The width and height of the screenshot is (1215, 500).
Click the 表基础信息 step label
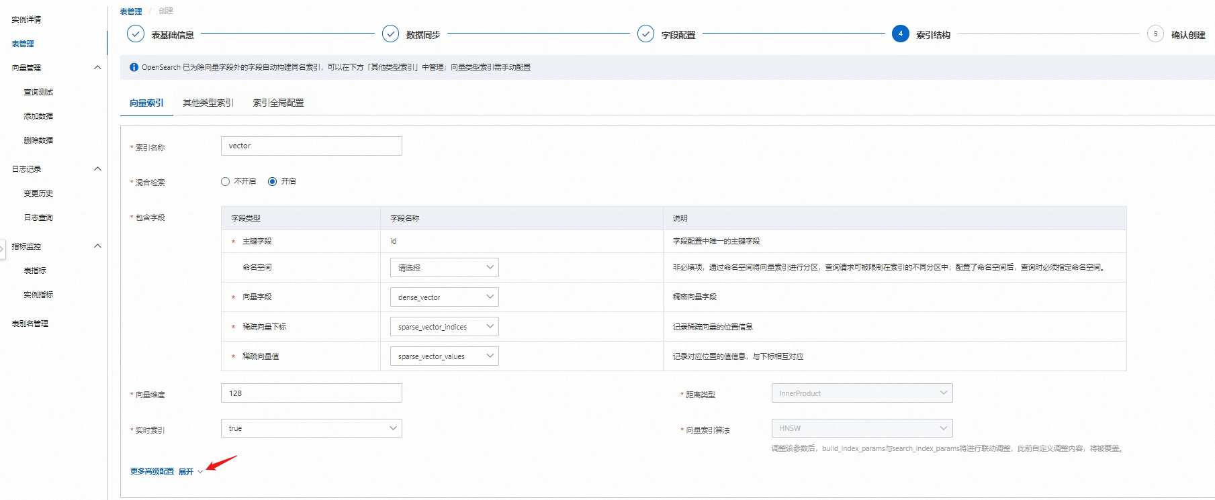173,35
